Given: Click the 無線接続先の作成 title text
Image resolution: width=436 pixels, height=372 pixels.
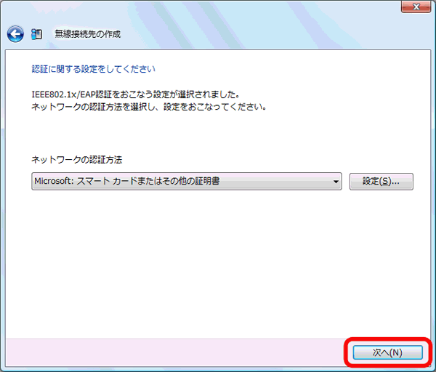Looking at the screenshot, I should [88, 34].
